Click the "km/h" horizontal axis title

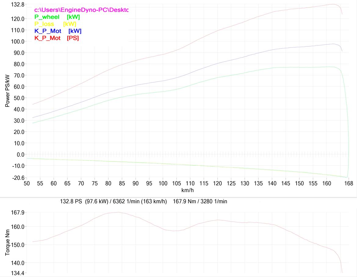[187, 190]
